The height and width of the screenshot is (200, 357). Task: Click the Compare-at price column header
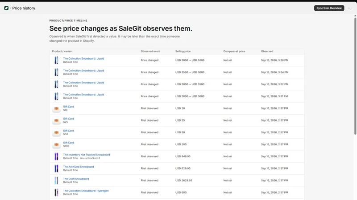234,51
